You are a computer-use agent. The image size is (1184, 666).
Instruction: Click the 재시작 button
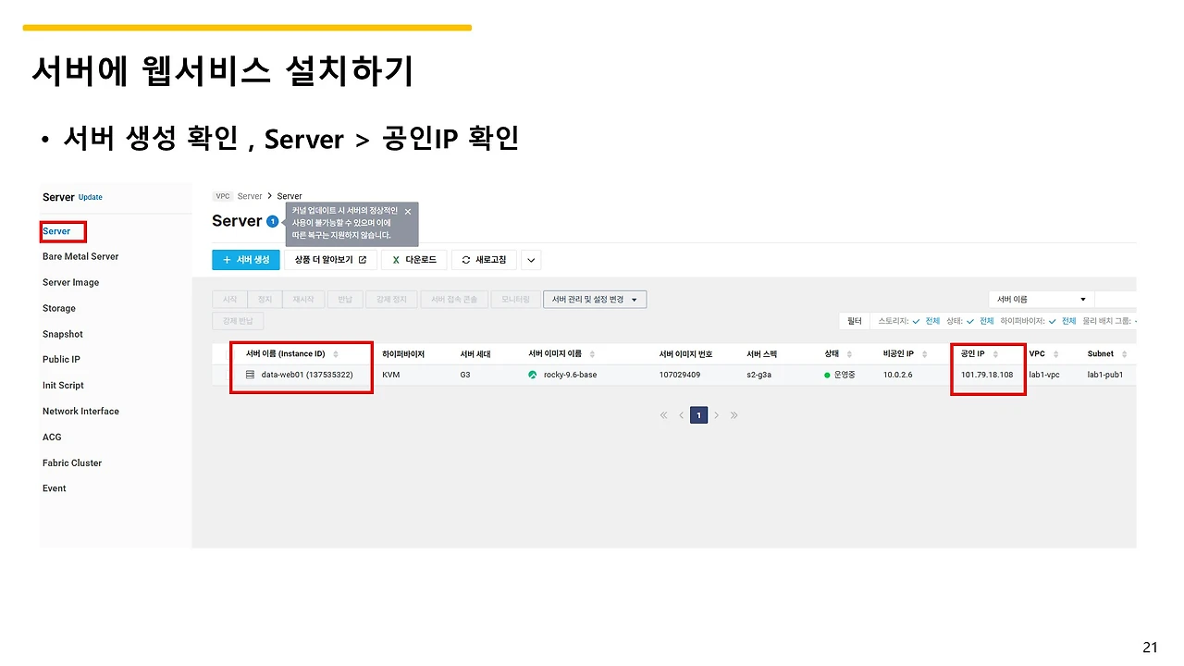tap(304, 300)
